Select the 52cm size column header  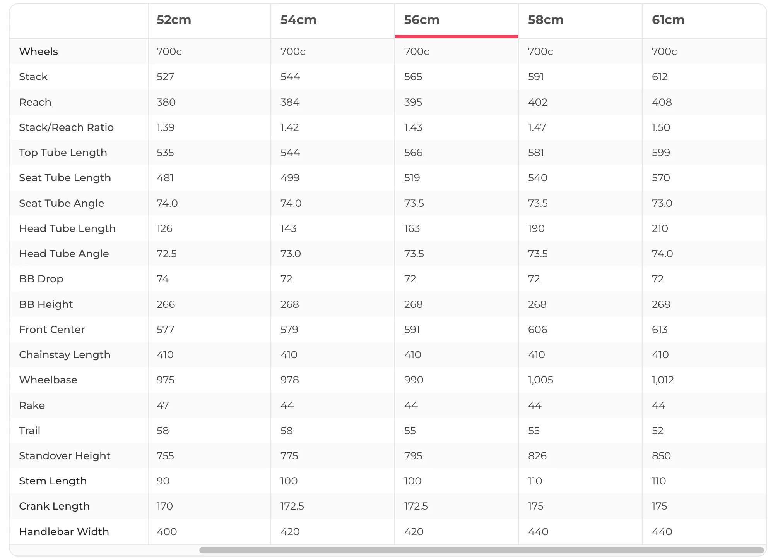[174, 20]
